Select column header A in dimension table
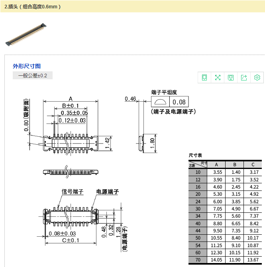Image resolution: width=265 pixels, height=267 pixels. point(216,165)
